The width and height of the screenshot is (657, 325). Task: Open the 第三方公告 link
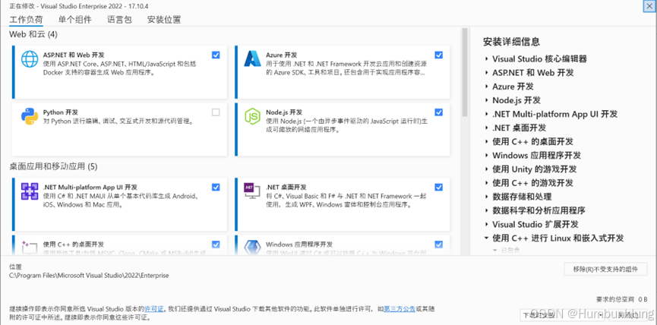point(400,309)
